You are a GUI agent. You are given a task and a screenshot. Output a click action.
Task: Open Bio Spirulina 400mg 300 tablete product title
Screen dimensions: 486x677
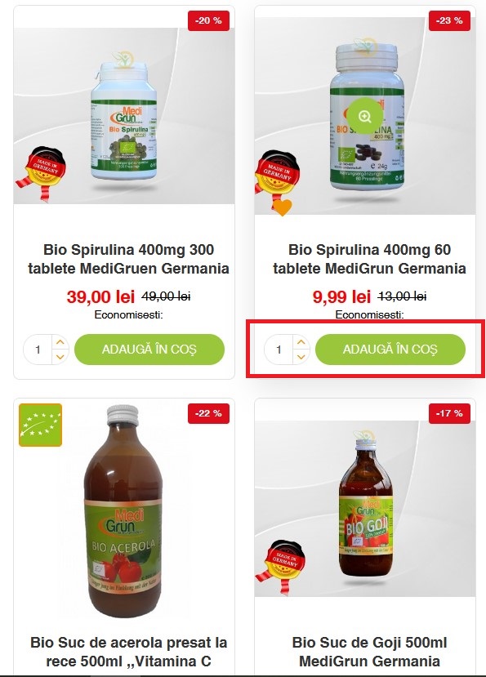coord(129,259)
